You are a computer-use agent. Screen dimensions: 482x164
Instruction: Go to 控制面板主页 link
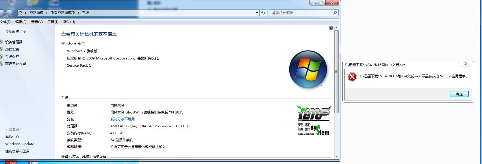click(16, 32)
